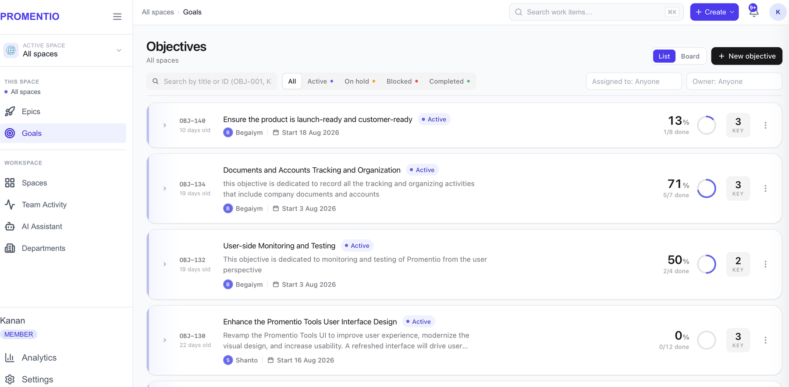This screenshot has height=387, width=789.
Task: Open more options for OBJ-132
Action: coord(765,264)
